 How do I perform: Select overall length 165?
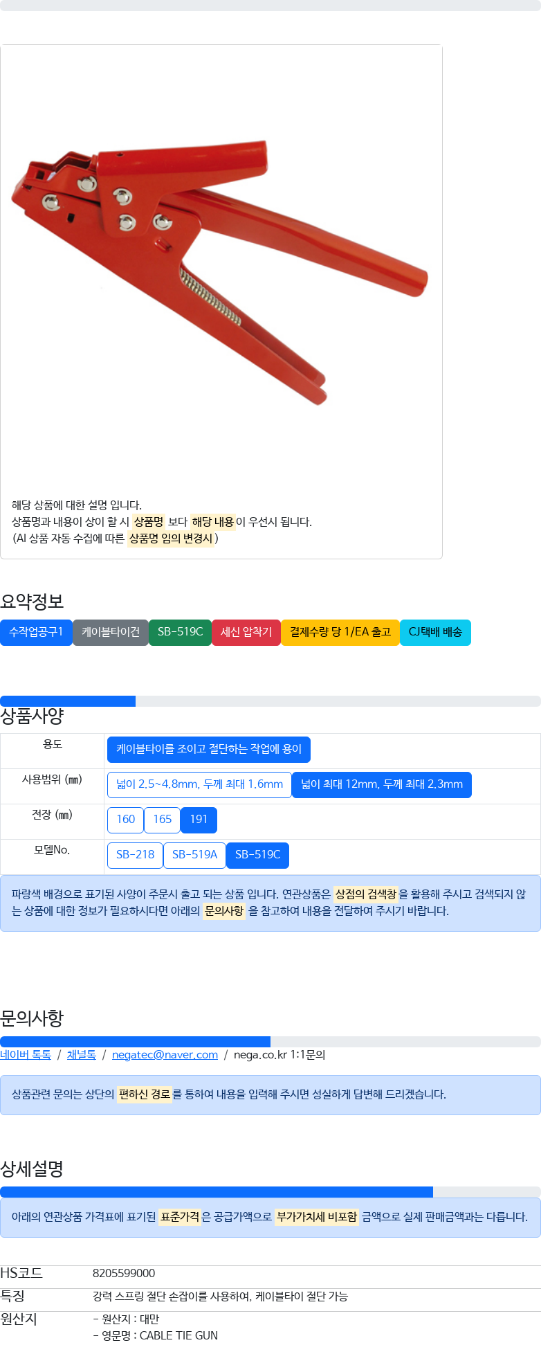coord(162,820)
